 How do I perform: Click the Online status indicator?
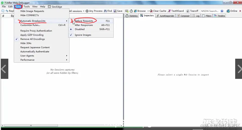[x=232, y=11]
